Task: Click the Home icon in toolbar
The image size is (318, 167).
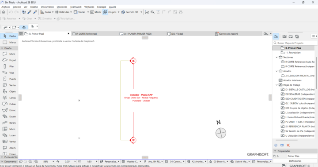Action: tap(4, 12)
